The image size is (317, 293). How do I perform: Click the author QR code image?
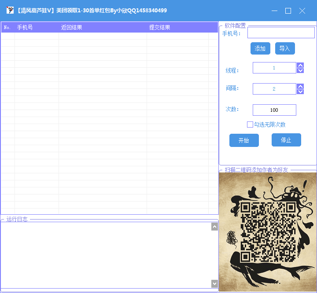click(x=268, y=232)
